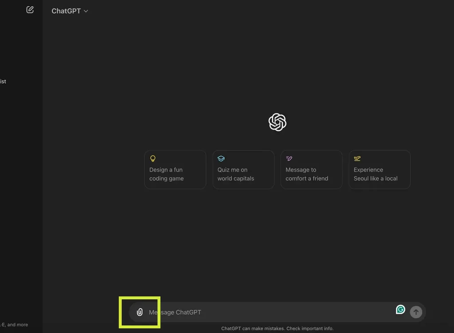This screenshot has width=454, height=333.
Task: Choose the Design a fun coding game card
Action: pos(175,169)
